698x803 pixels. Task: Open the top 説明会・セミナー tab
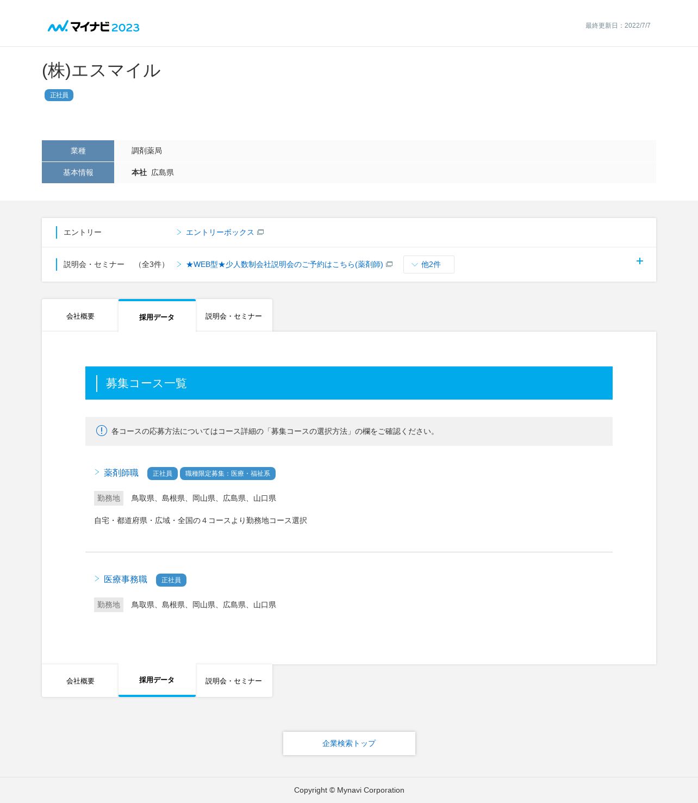[x=234, y=316]
